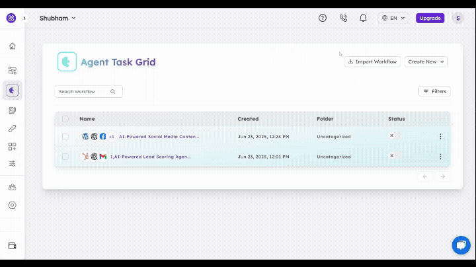The image size is (476, 267).
Task: Toggle the select-all checkbox in table header
Action: click(x=65, y=119)
